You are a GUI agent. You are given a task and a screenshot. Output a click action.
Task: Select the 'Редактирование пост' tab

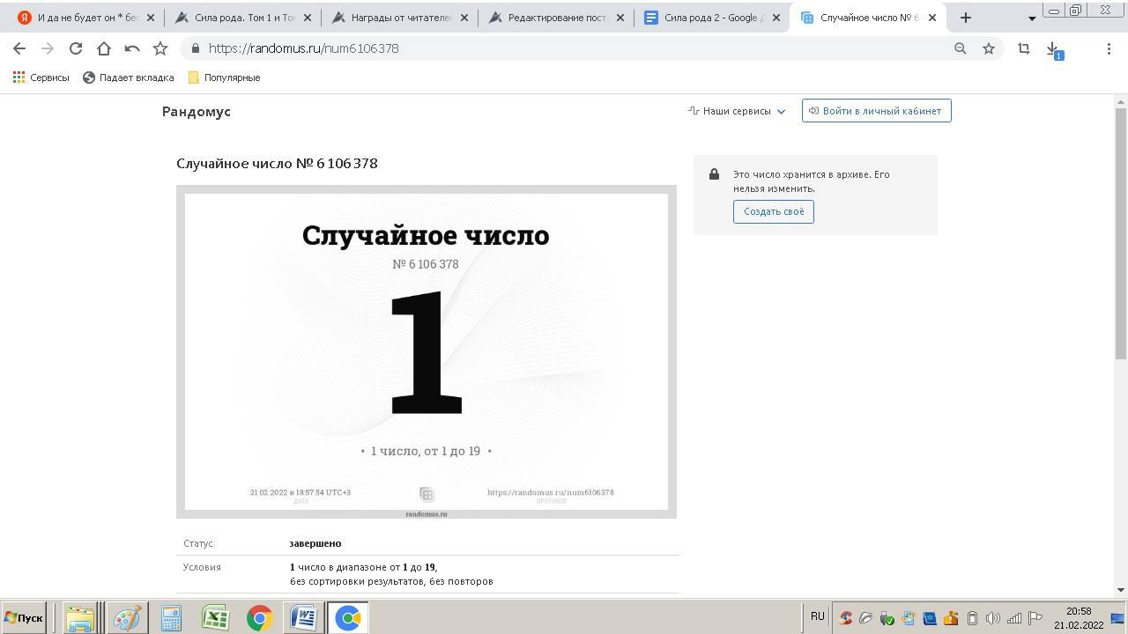pos(556,18)
